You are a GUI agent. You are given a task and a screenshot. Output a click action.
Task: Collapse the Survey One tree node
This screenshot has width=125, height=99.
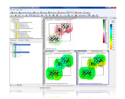tap(11, 21)
